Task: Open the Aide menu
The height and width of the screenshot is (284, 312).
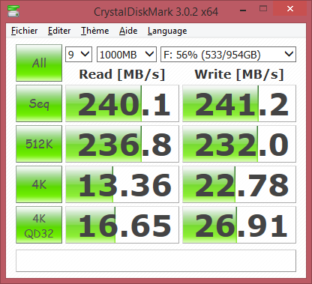Action: click(x=128, y=31)
